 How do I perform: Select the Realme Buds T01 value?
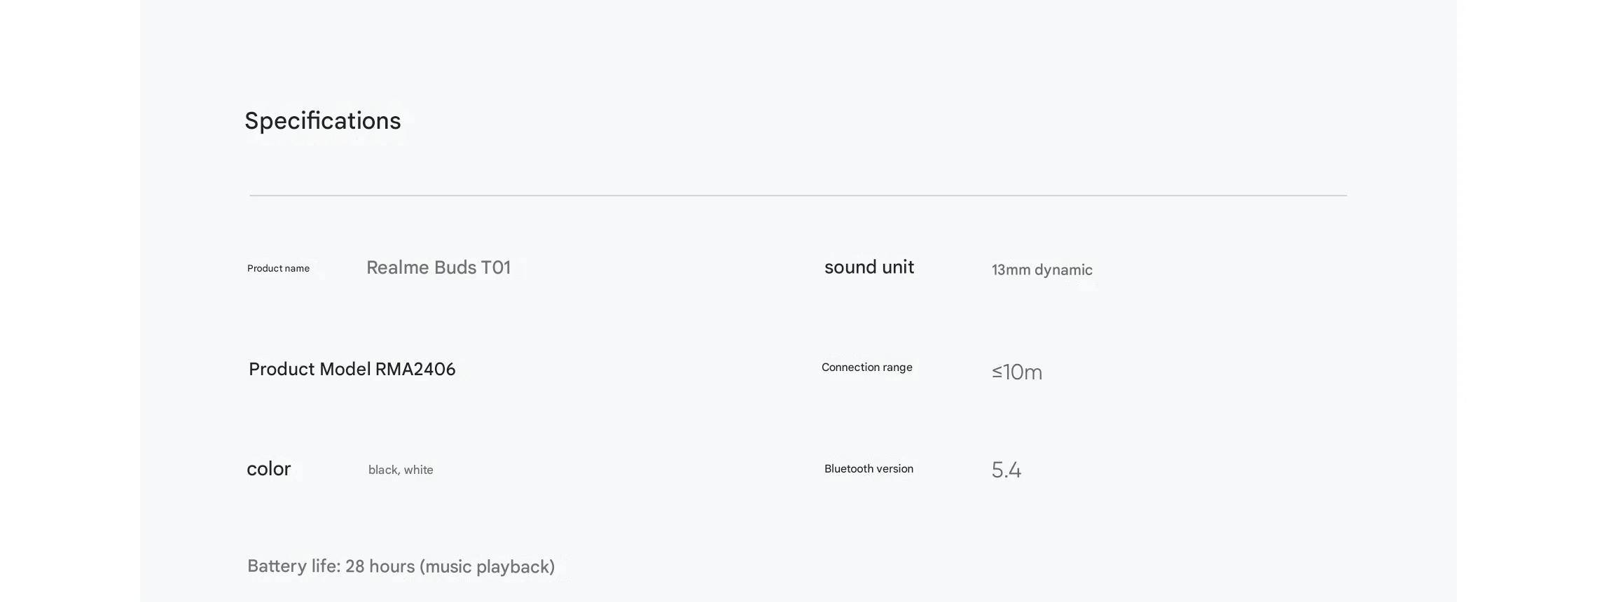[438, 267]
